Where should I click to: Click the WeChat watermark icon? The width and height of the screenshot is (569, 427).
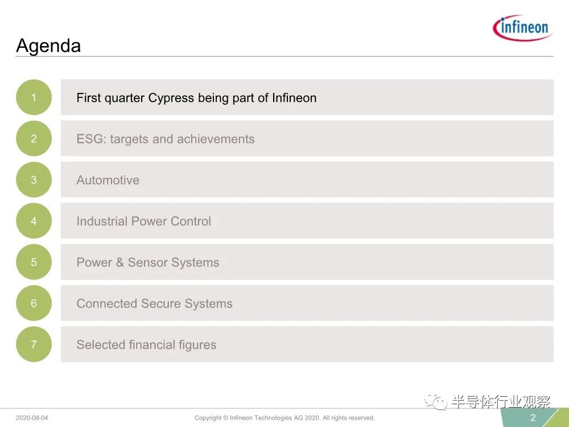(436, 401)
